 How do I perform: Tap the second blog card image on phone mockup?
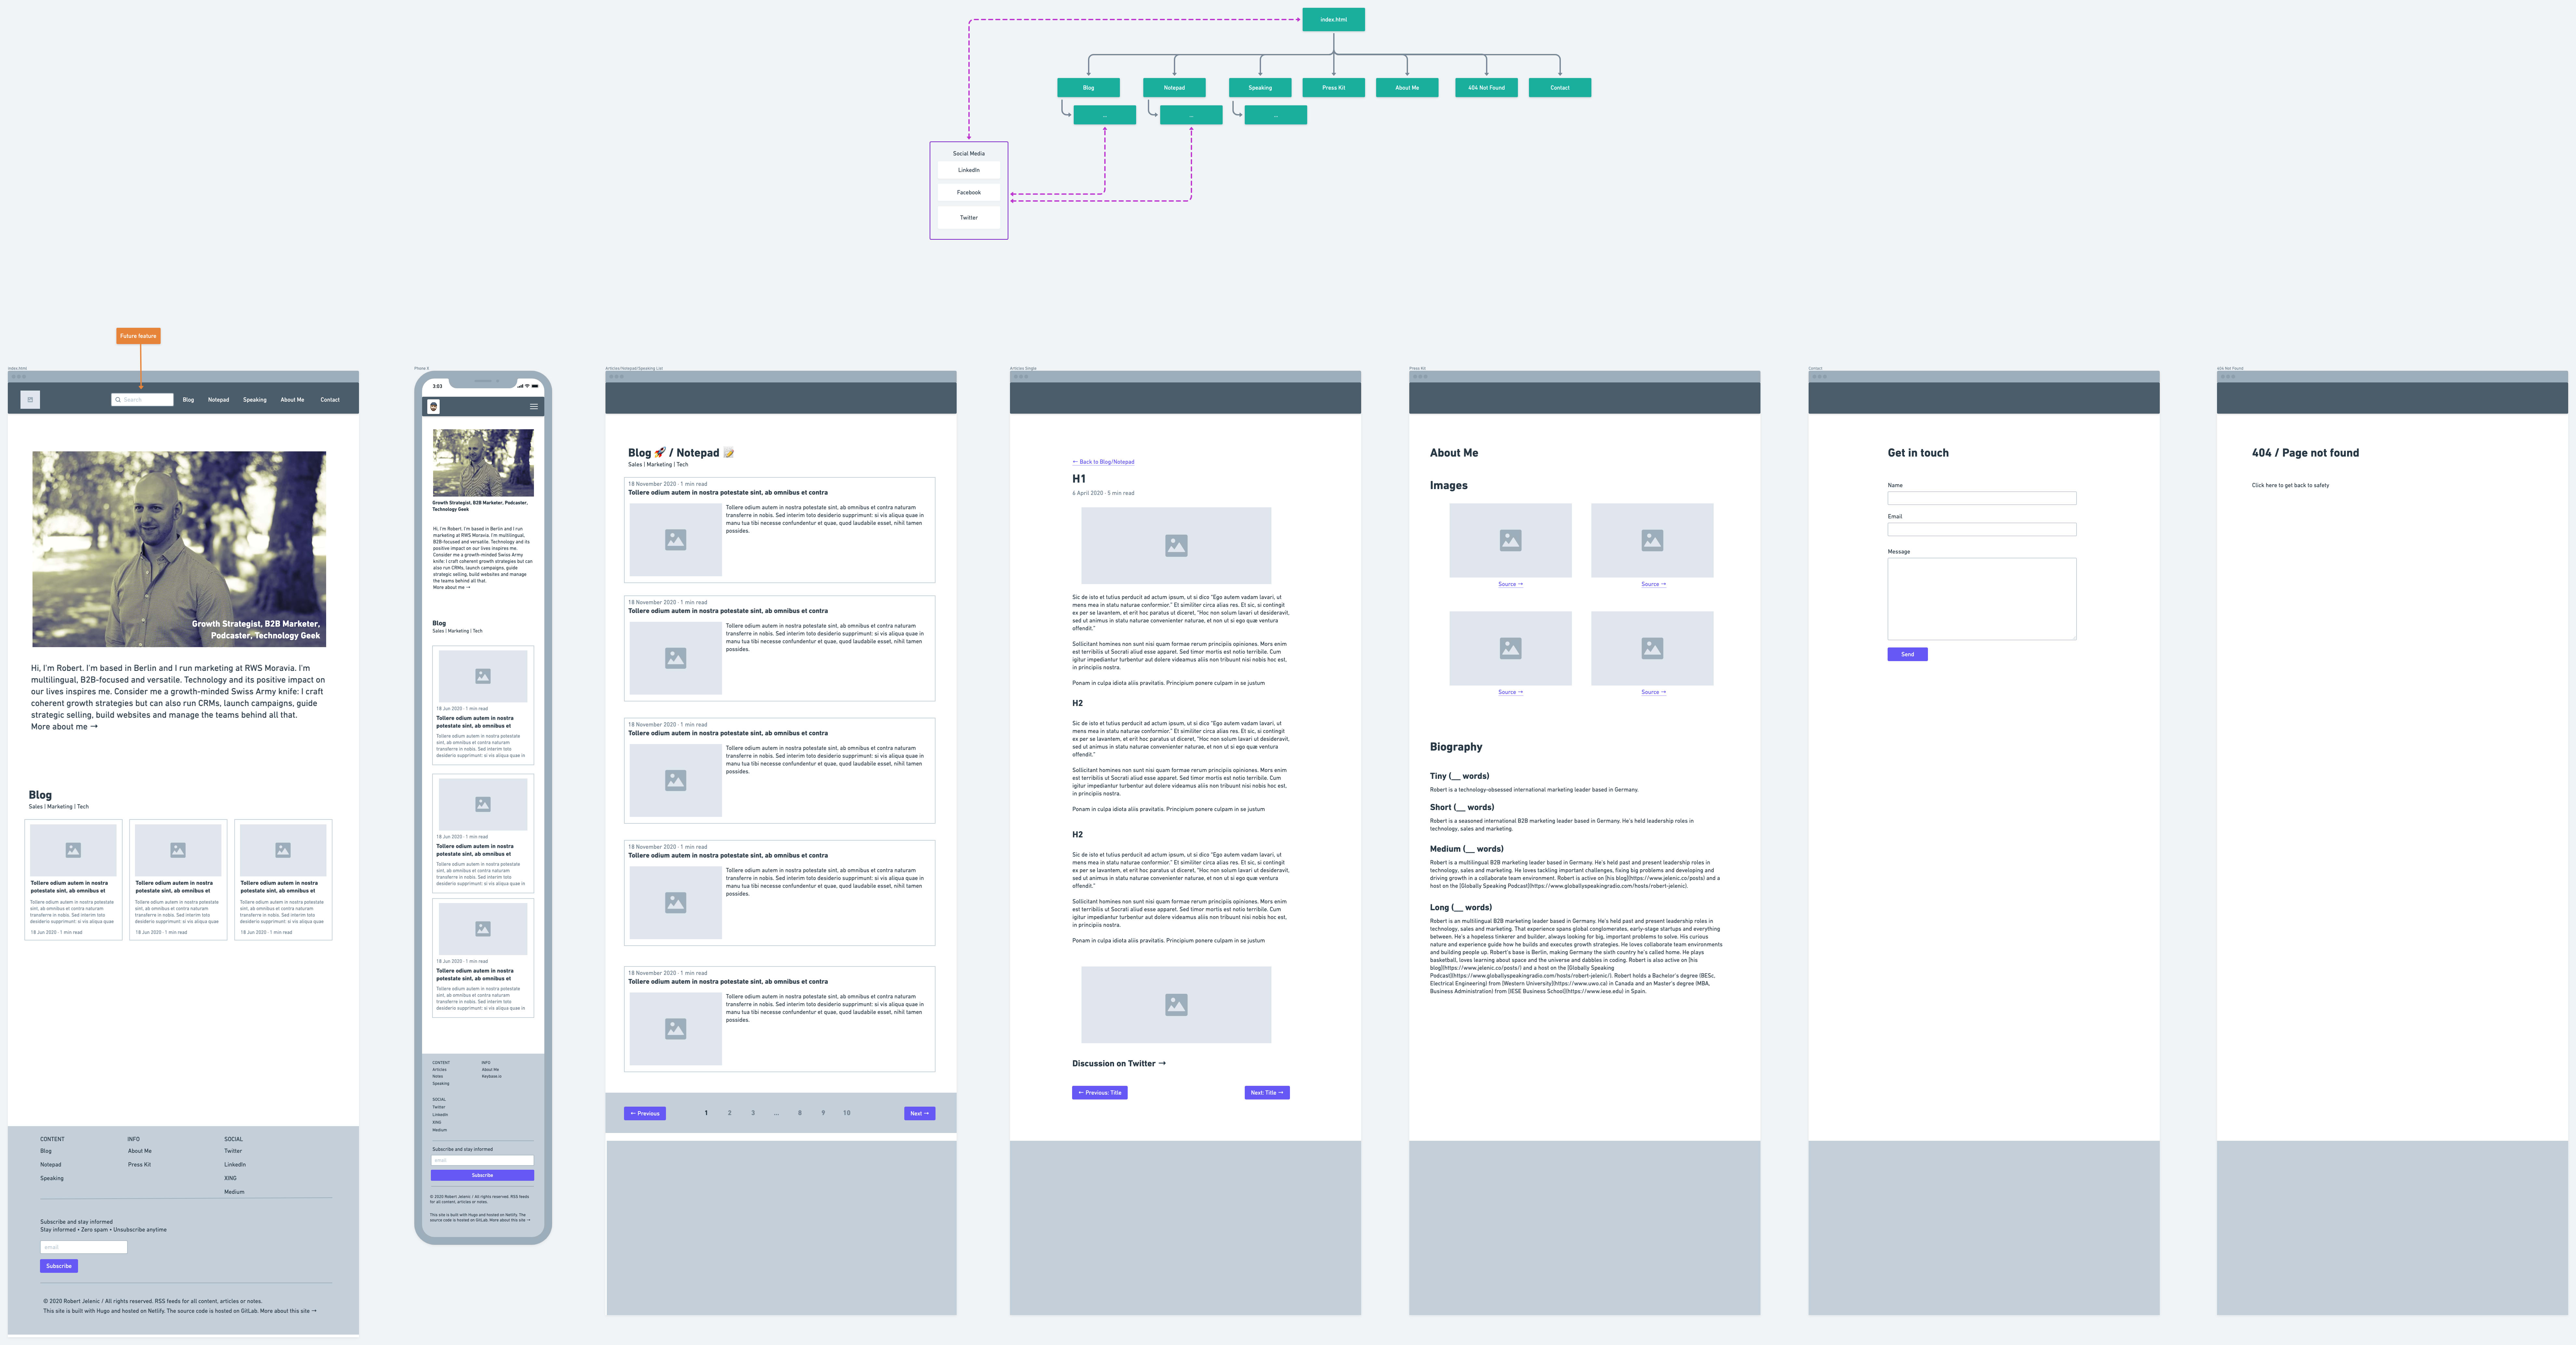coord(483,804)
